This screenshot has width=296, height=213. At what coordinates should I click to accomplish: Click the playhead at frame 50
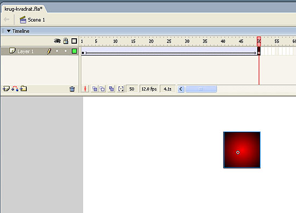(259, 41)
